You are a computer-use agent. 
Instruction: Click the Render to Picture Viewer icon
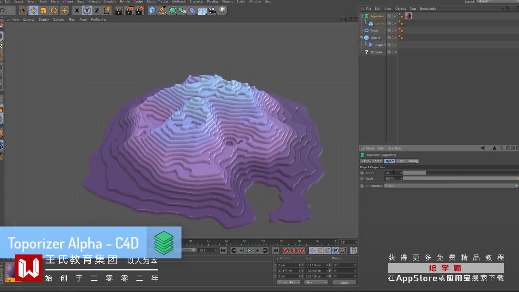pyautogui.click(x=129, y=11)
